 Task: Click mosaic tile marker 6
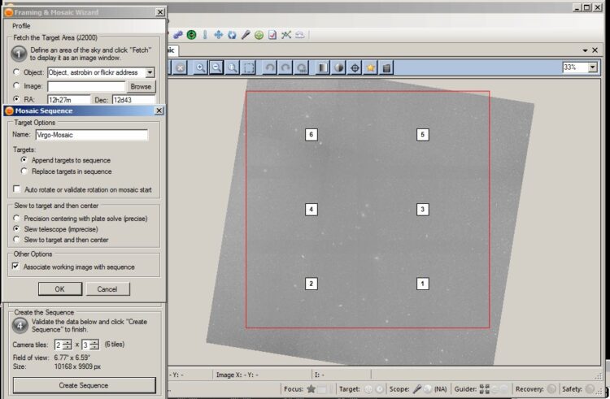(312, 134)
